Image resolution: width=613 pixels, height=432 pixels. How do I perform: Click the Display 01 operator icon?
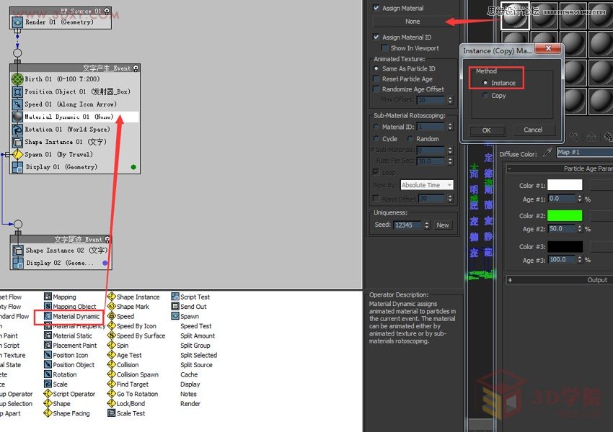coord(17,167)
